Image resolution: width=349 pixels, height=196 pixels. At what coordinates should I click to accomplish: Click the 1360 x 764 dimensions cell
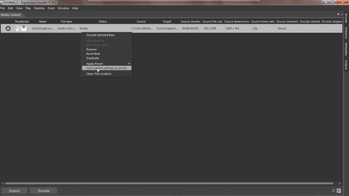point(232,28)
